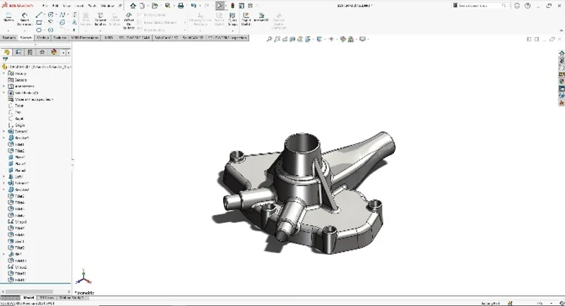Open the Help question mark icon
The width and height of the screenshot is (565, 306).
(528, 6)
